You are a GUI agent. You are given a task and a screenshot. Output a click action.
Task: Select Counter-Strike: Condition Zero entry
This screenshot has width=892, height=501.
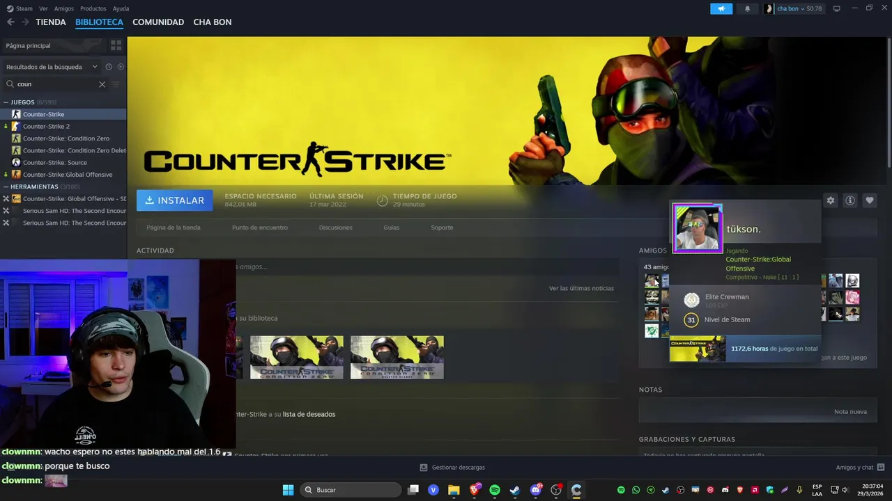[63, 138]
